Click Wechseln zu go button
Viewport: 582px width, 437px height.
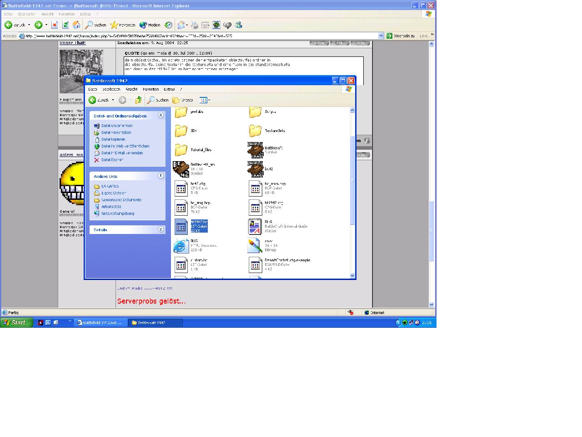[x=401, y=36]
